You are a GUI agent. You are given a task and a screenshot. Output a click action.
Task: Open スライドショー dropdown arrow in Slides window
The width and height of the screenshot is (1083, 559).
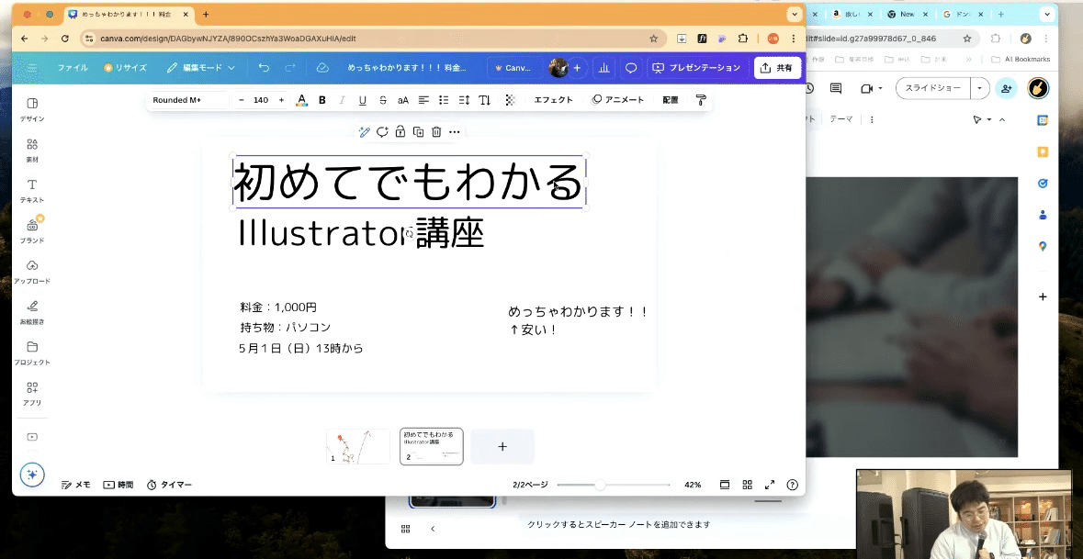979,88
